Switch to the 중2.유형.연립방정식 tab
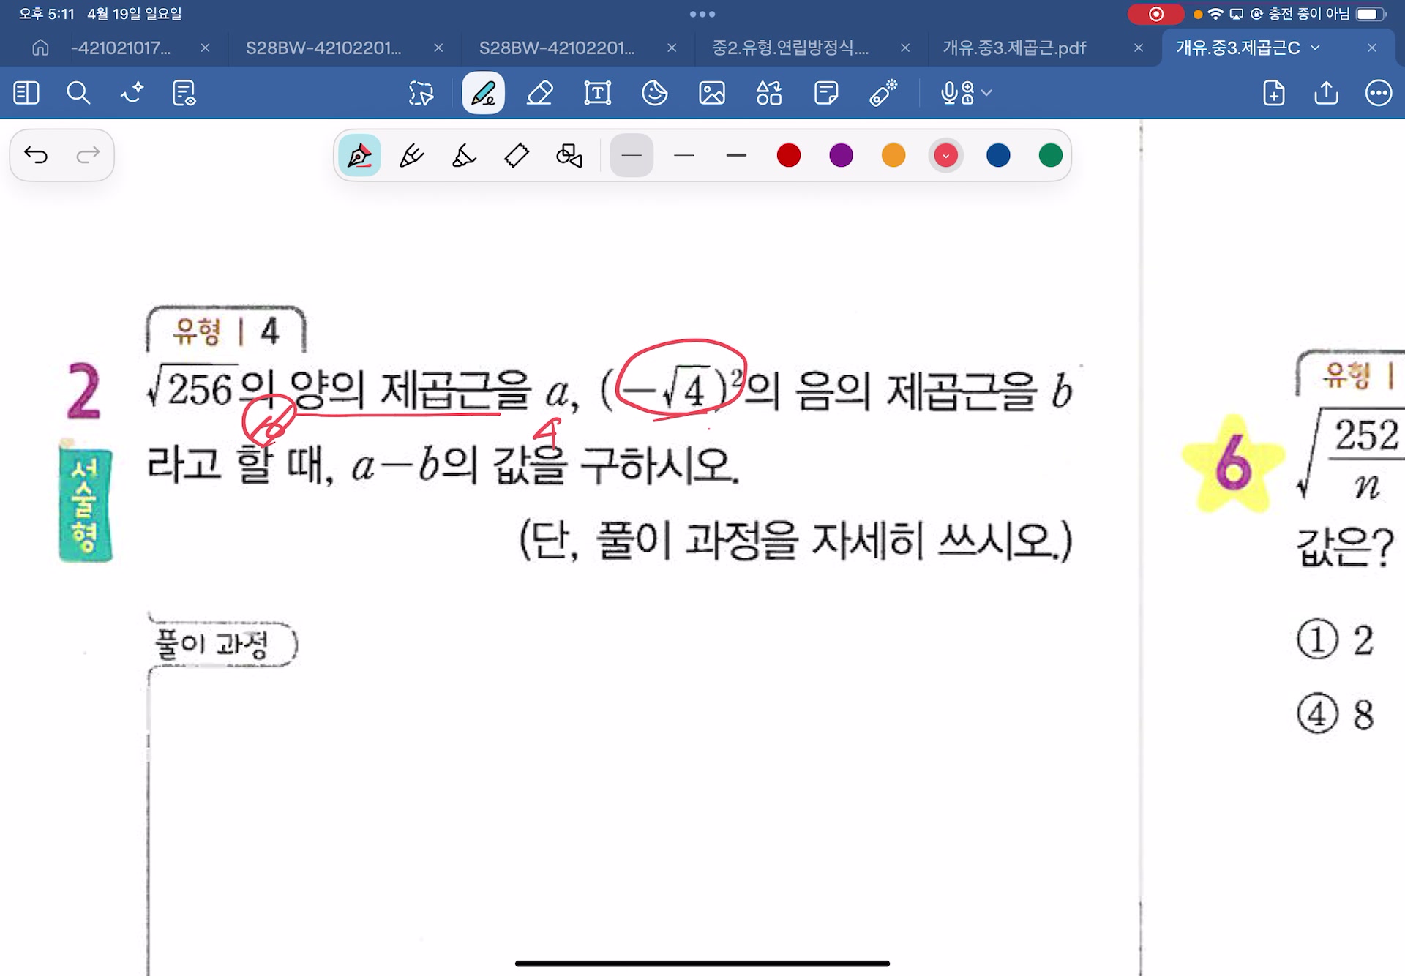 [790, 48]
